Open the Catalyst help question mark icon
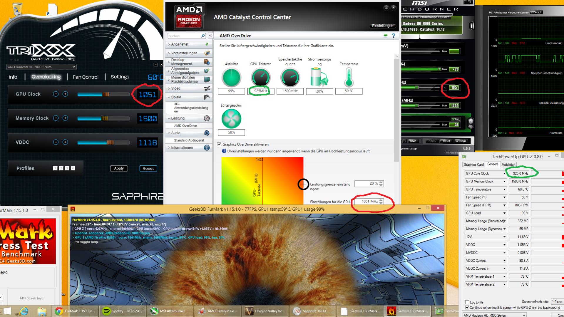The height and width of the screenshot is (317, 564). pyautogui.click(x=393, y=36)
